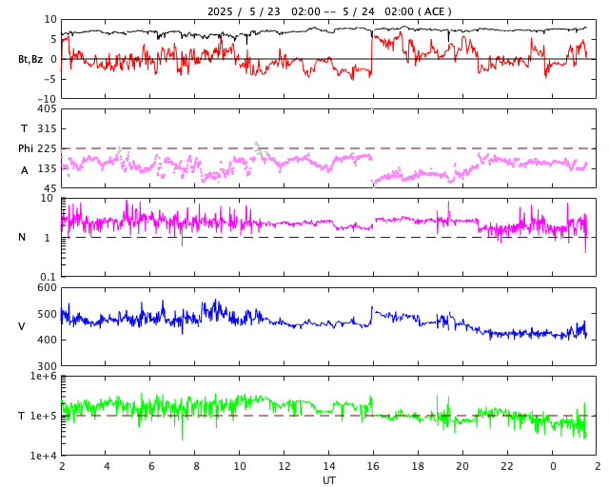Click the 'A' label below Phi

tap(25, 170)
